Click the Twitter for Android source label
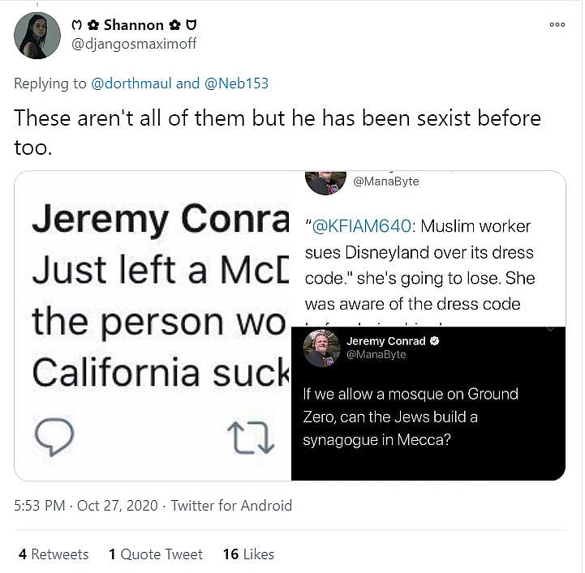585x573 pixels. click(x=231, y=506)
